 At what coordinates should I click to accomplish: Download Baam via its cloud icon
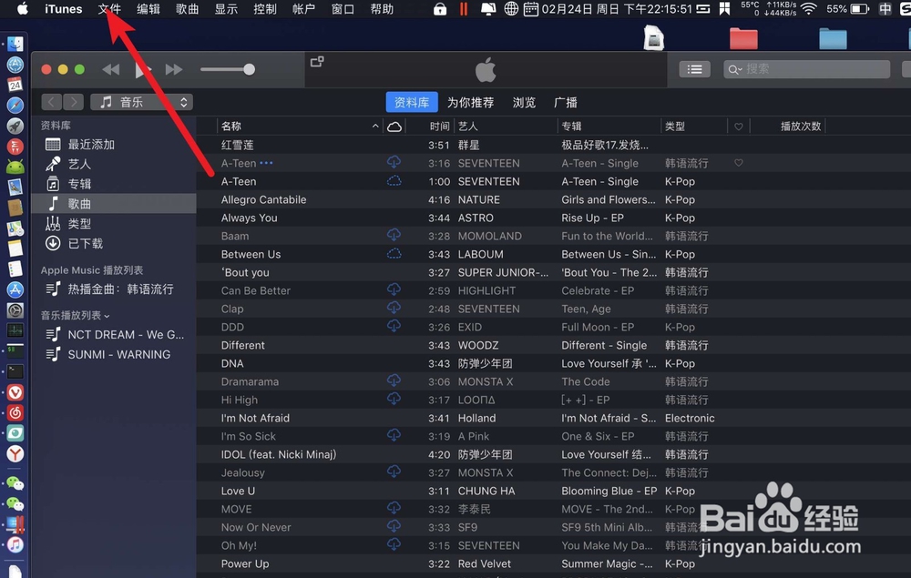394,235
